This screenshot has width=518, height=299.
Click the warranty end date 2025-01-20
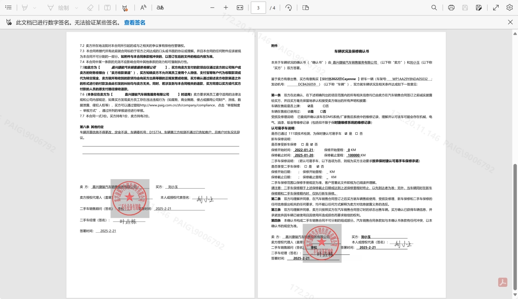pyautogui.click(x=304, y=155)
